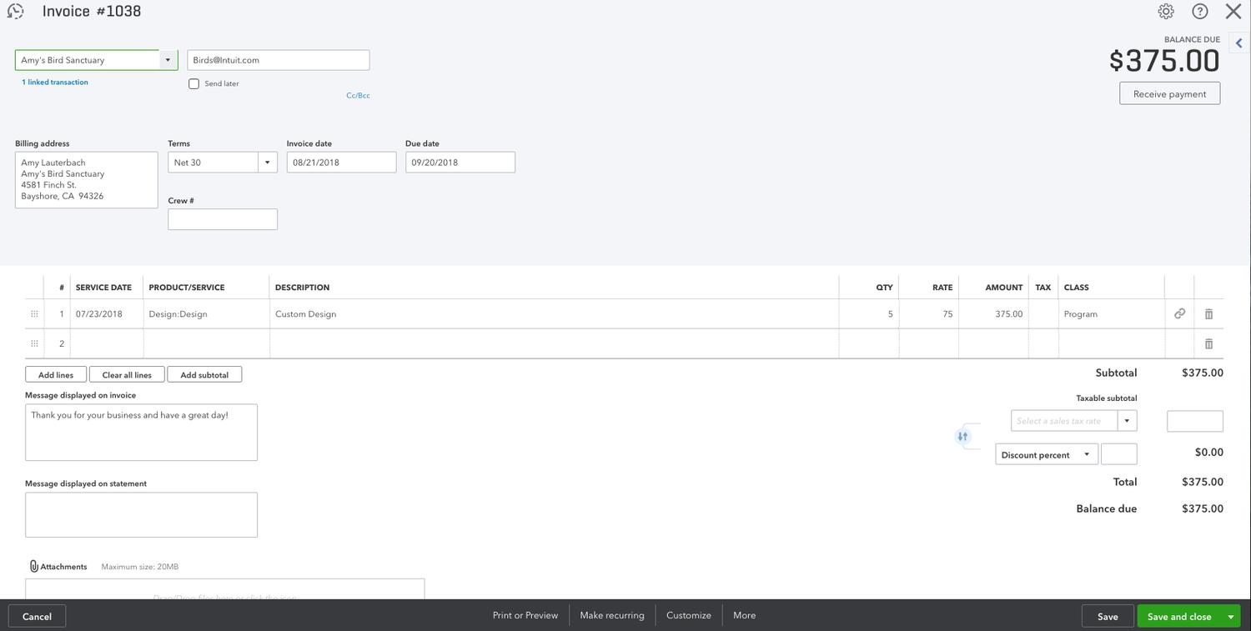Image resolution: width=1251 pixels, height=631 pixels.
Task: Click the Message displayed on invoice box
Action: pos(141,433)
